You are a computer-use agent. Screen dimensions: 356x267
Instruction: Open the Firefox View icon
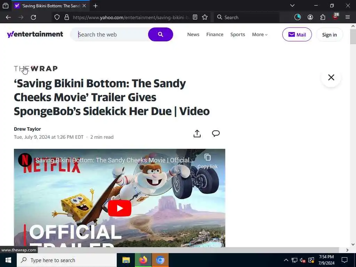[6, 6]
